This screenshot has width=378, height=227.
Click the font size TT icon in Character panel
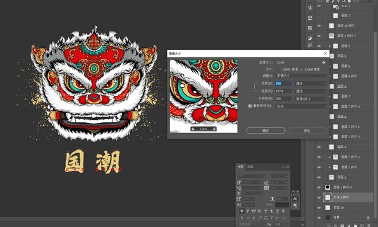239,182
